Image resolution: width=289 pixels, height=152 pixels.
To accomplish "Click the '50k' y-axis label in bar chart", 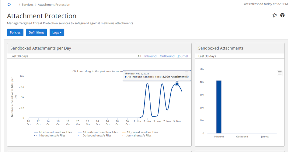I will tap(202, 69).
